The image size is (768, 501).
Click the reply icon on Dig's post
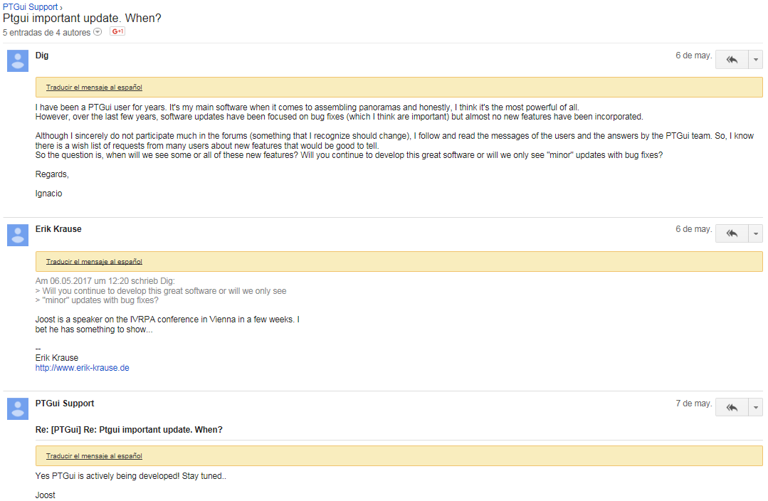pos(732,60)
